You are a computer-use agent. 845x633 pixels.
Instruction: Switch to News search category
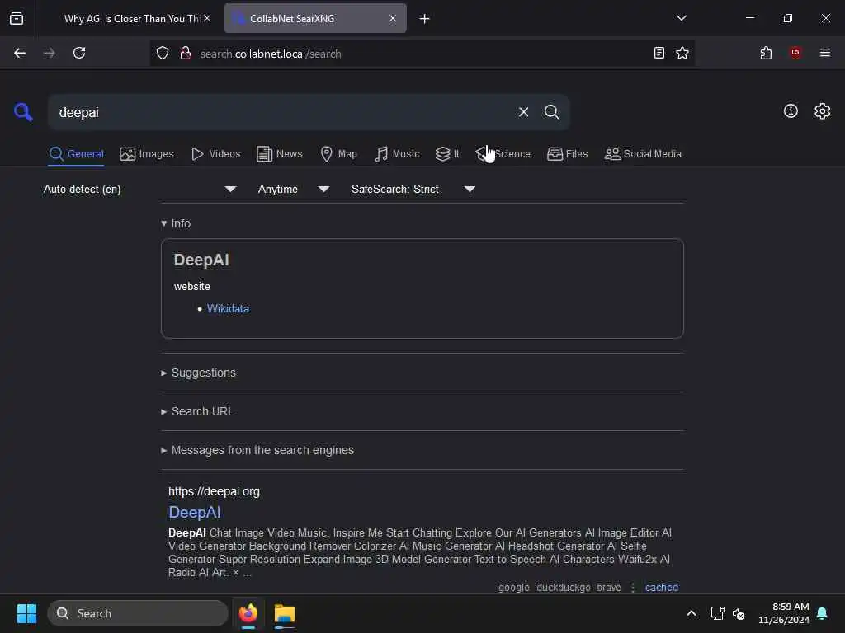pos(279,154)
